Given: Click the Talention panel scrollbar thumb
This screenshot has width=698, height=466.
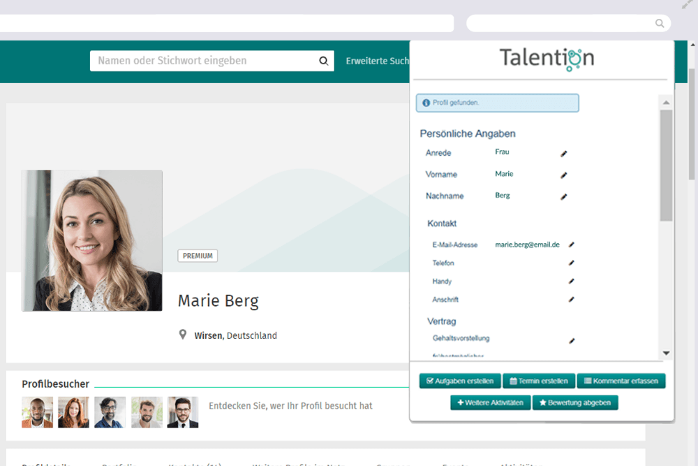Looking at the screenshot, I should click(x=666, y=166).
